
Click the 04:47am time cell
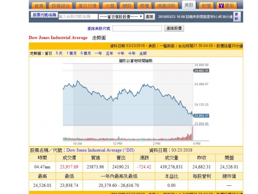tap(42, 167)
